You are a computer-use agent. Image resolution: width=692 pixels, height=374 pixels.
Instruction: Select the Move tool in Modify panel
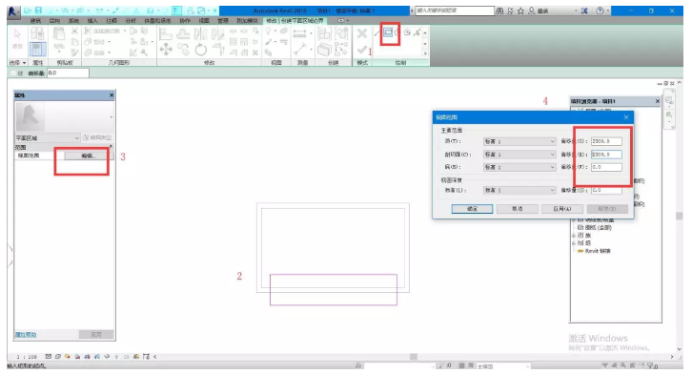(x=166, y=50)
